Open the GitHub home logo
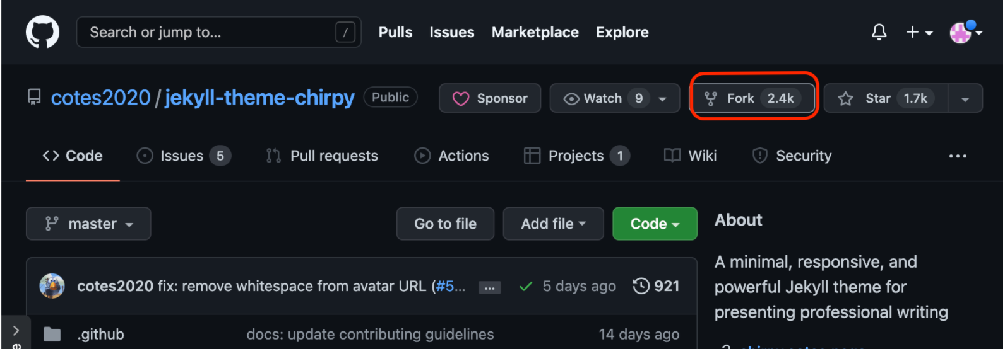 [x=42, y=32]
